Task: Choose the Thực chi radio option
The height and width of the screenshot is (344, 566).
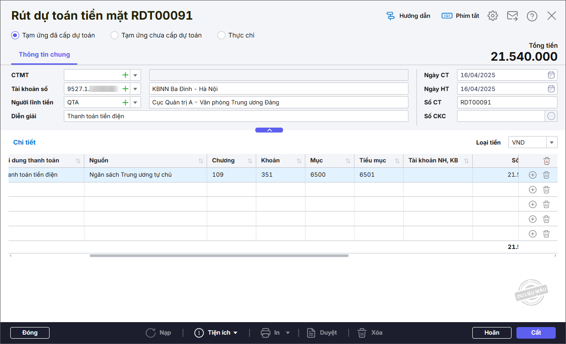Action: 221,35
